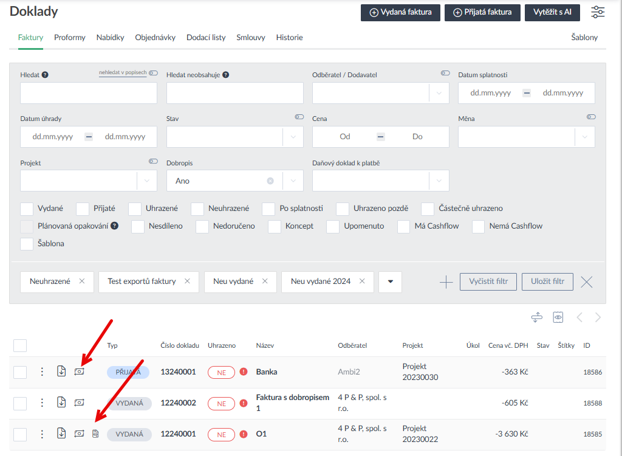Remove the Neu vydané 2024 saved filter
622x456 pixels.
[362, 282]
